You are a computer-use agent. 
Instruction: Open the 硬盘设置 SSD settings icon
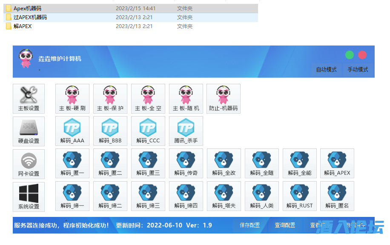click(x=29, y=131)
